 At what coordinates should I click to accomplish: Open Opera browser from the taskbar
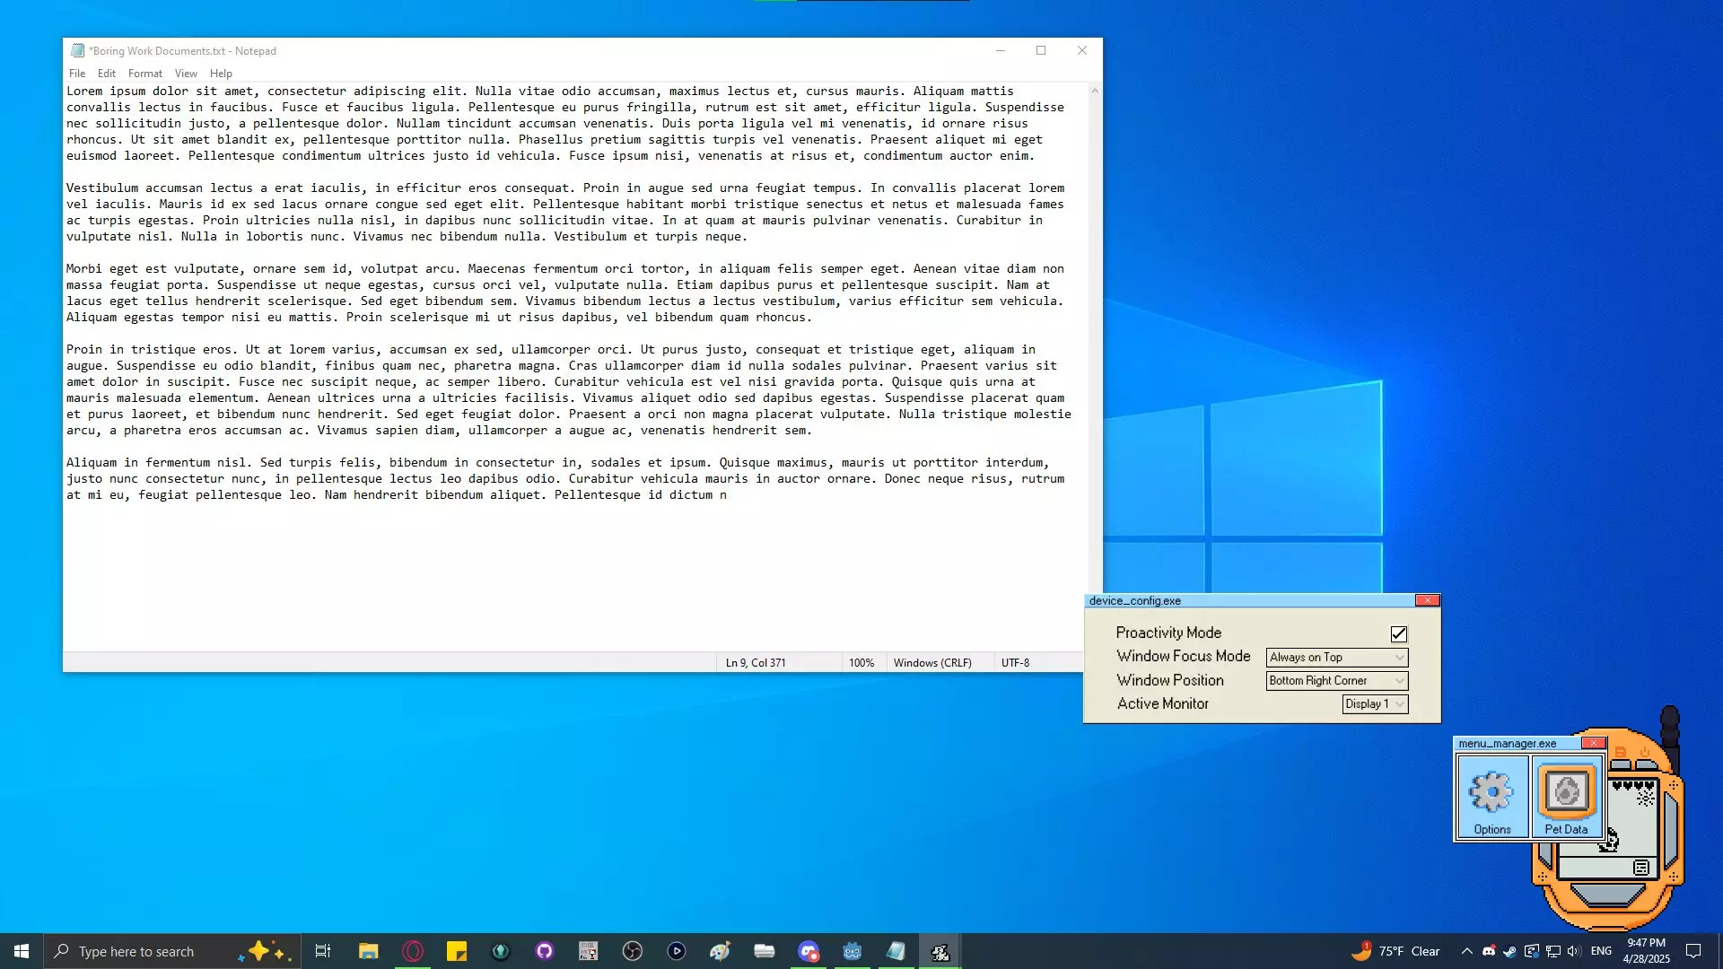pyautogui.click(x=413, y=951)
